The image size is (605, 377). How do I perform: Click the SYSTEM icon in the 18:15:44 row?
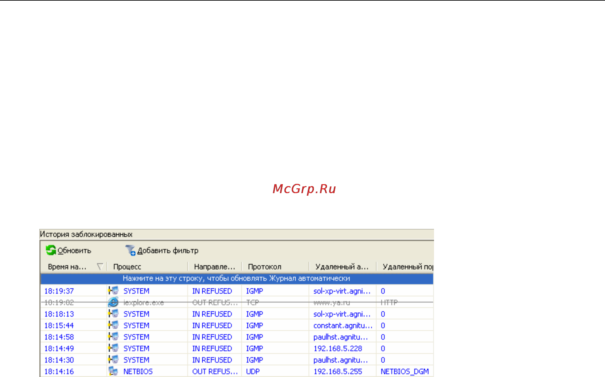pos(113,325)
